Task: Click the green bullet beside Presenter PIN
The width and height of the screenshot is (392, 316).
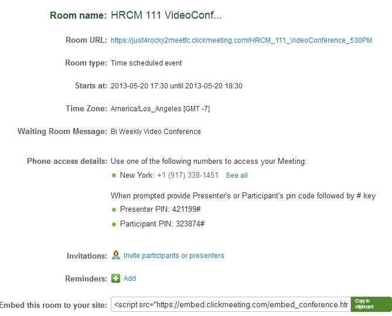Action: click(x=114, y=209)
